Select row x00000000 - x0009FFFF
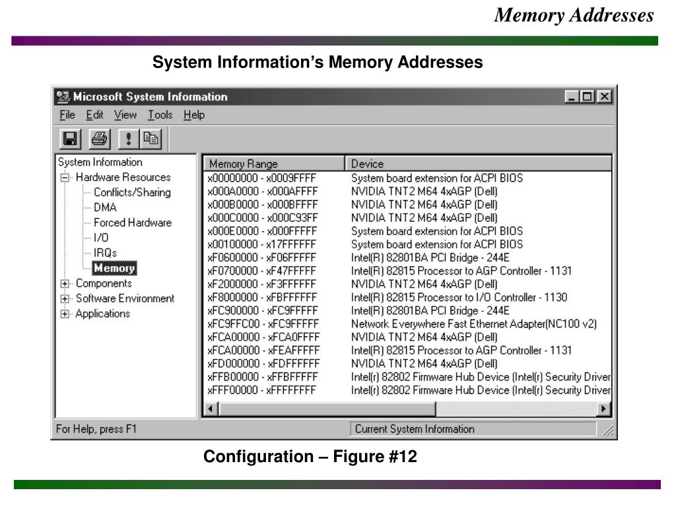The width and height of the screenshot is (676, 507). click(407, 178)
